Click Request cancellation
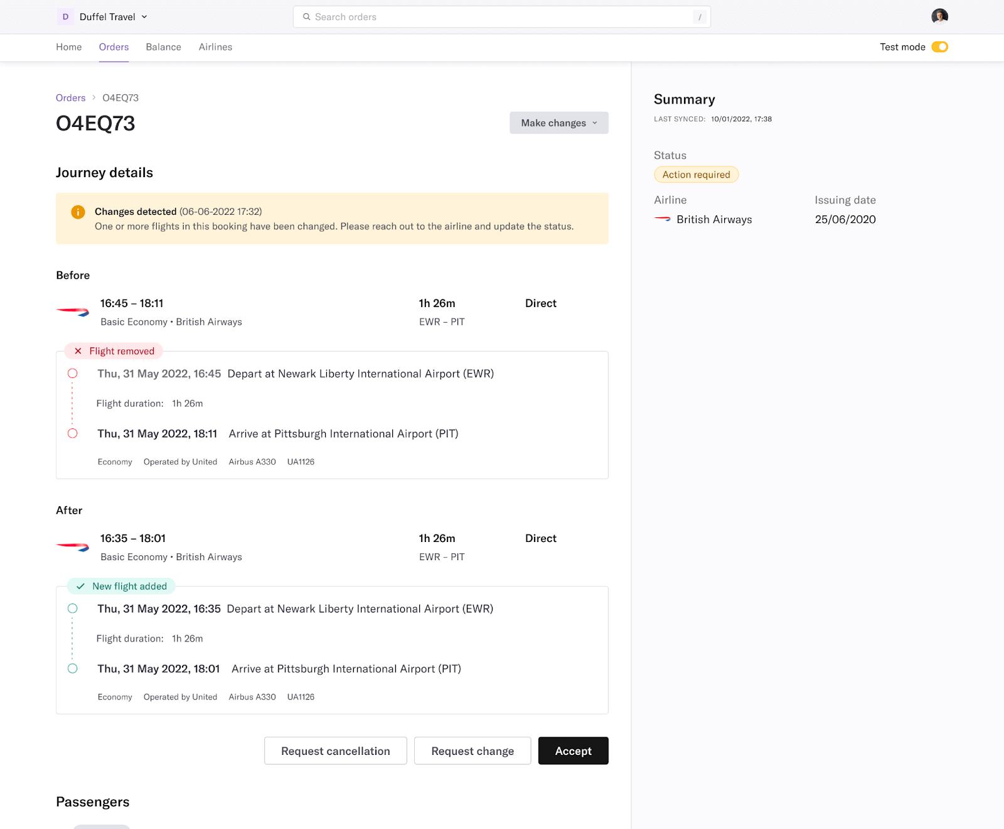1004x829 pixels. point(335,750)
